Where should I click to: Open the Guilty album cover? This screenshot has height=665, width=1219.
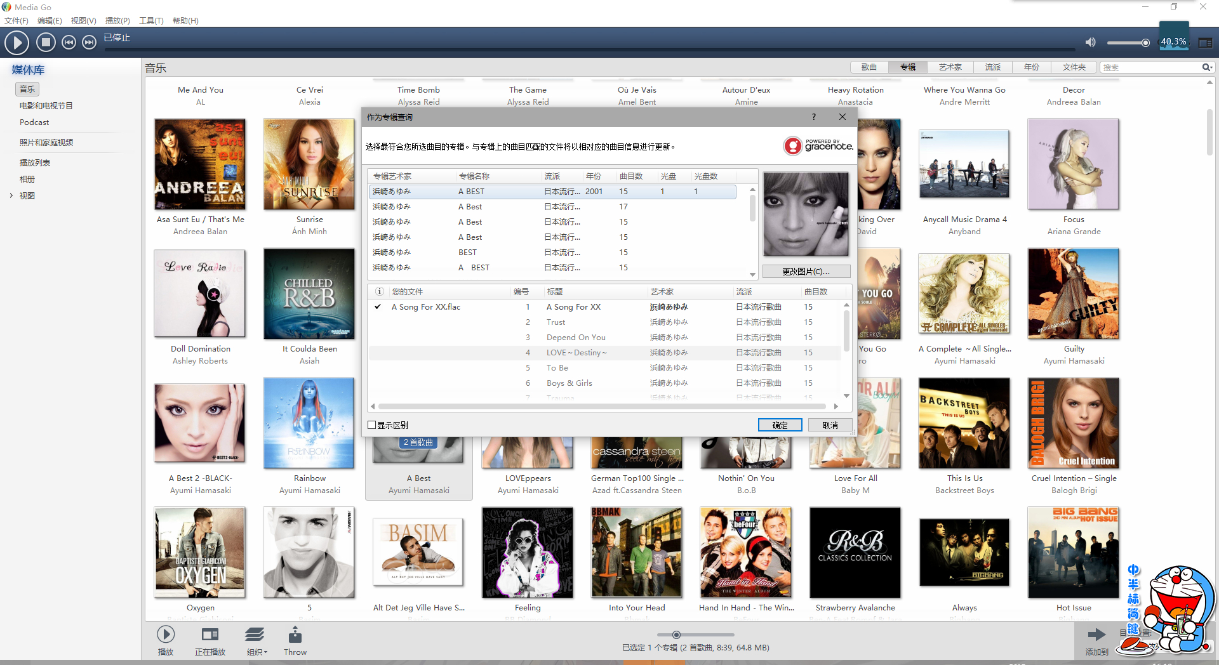1074,294
